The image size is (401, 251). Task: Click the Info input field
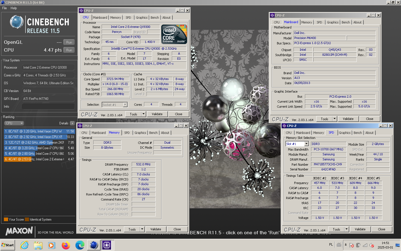pos(48,107)
